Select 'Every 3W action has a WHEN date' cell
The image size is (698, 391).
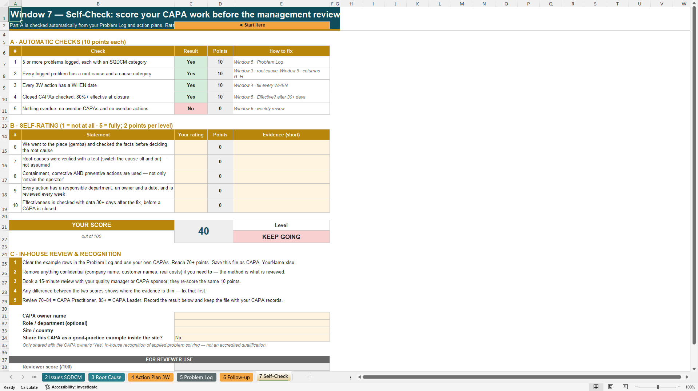point(98,85)
